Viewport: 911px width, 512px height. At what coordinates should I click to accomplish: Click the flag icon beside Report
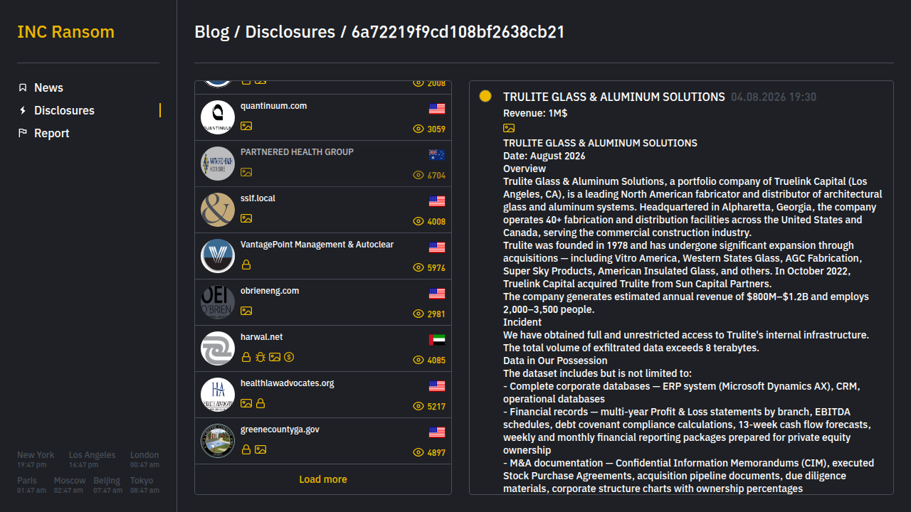click(x=23, y=133)
